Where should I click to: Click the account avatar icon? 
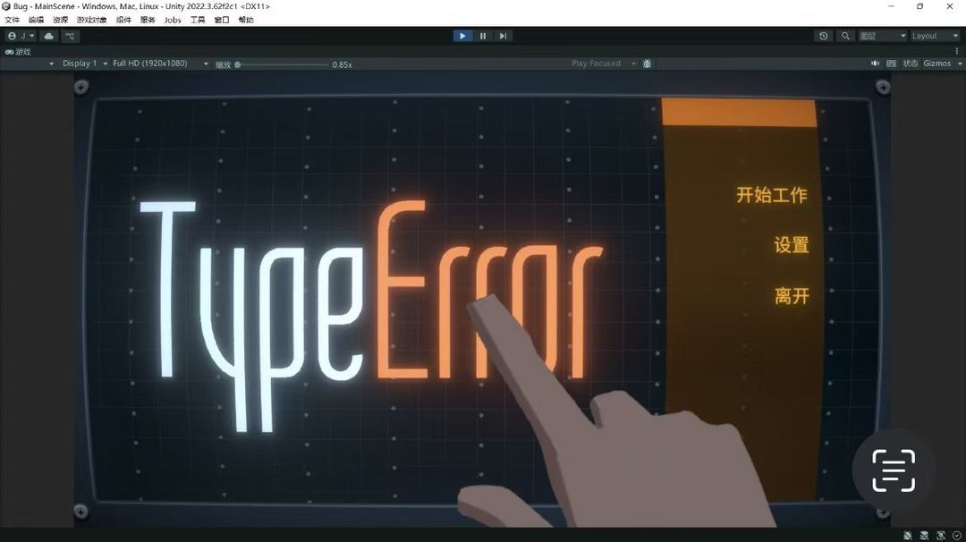[12, 36]
